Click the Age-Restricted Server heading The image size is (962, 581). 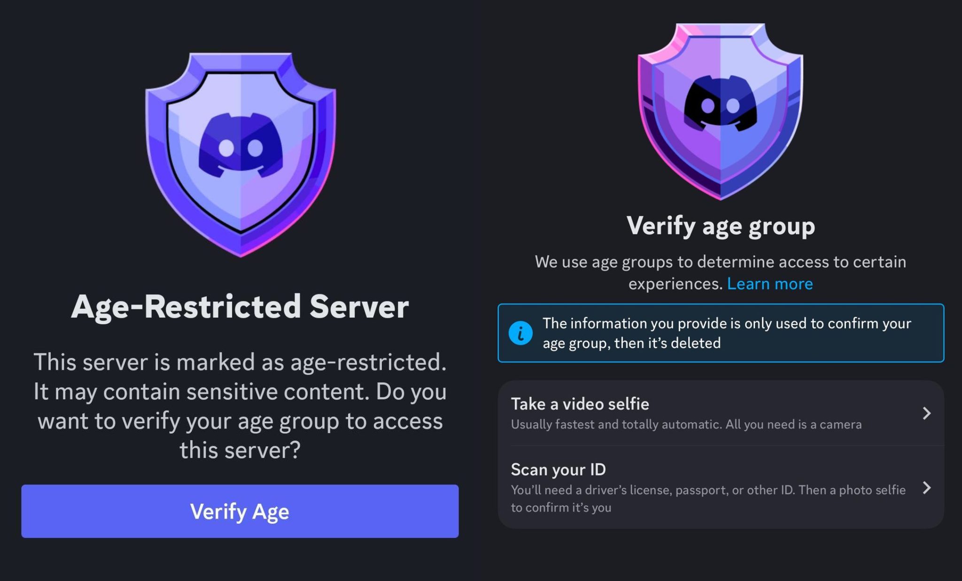point(240,307)
